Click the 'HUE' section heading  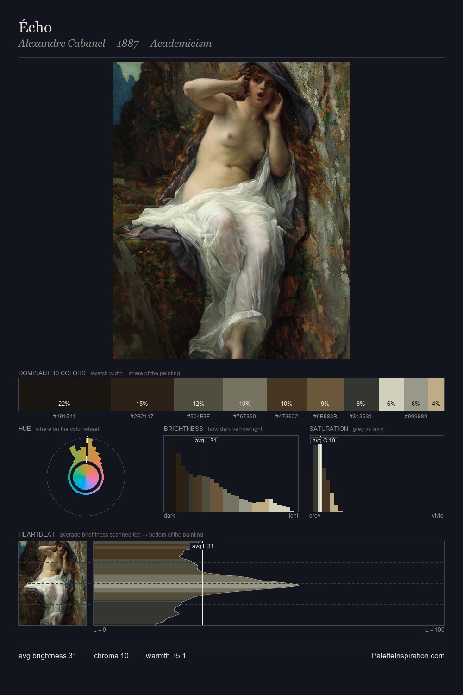[25, 429]
